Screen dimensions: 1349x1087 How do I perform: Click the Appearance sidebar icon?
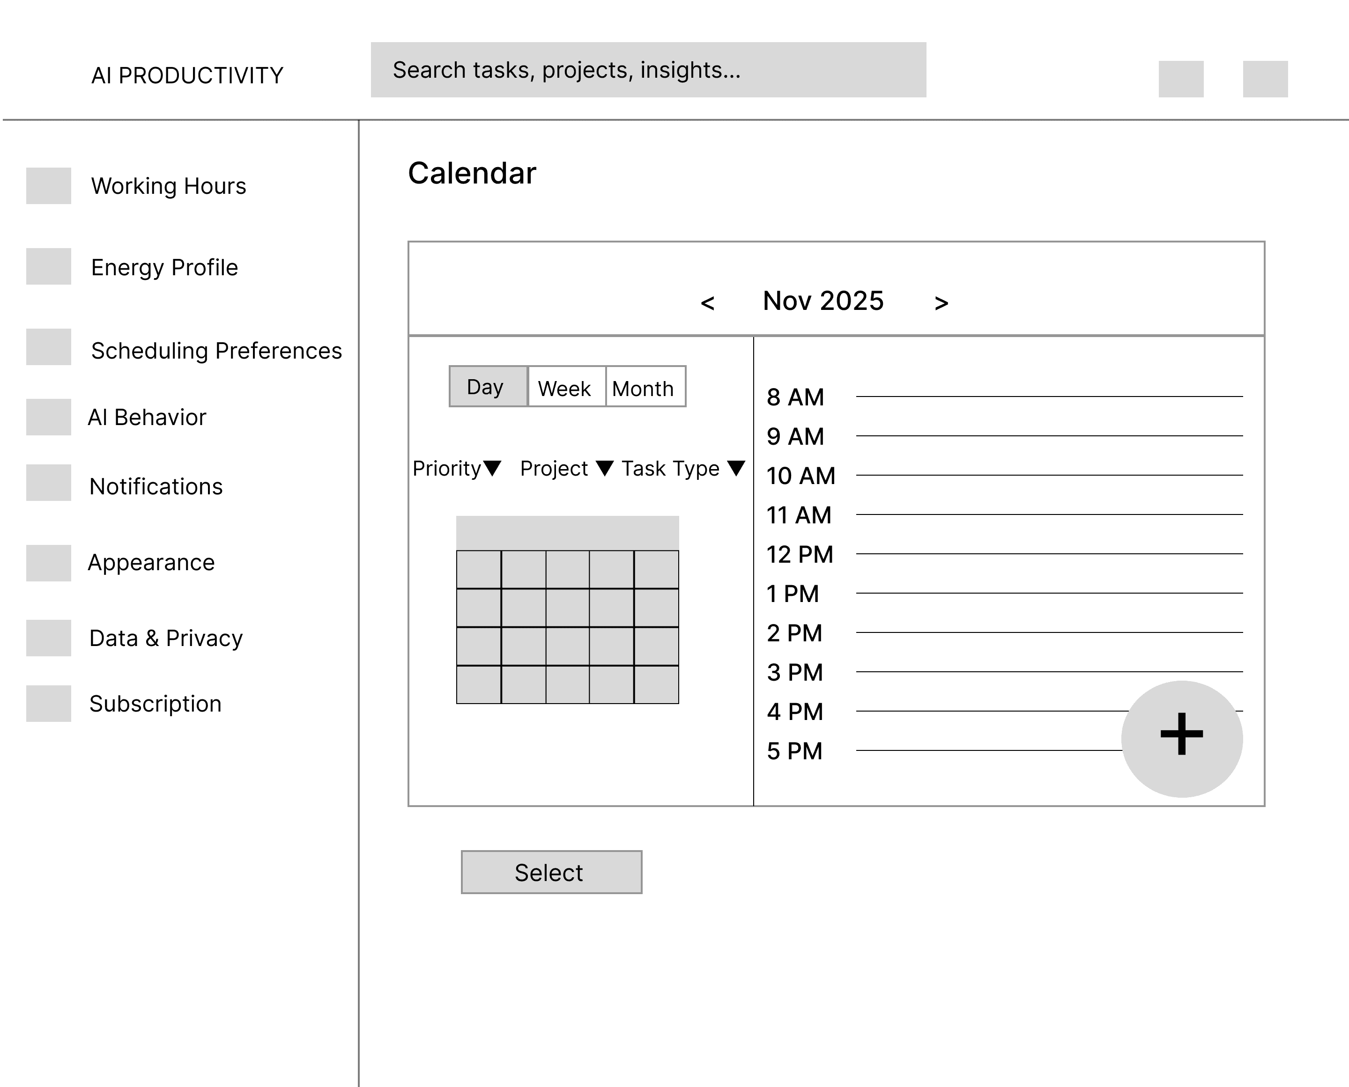(x=48, y=563)
